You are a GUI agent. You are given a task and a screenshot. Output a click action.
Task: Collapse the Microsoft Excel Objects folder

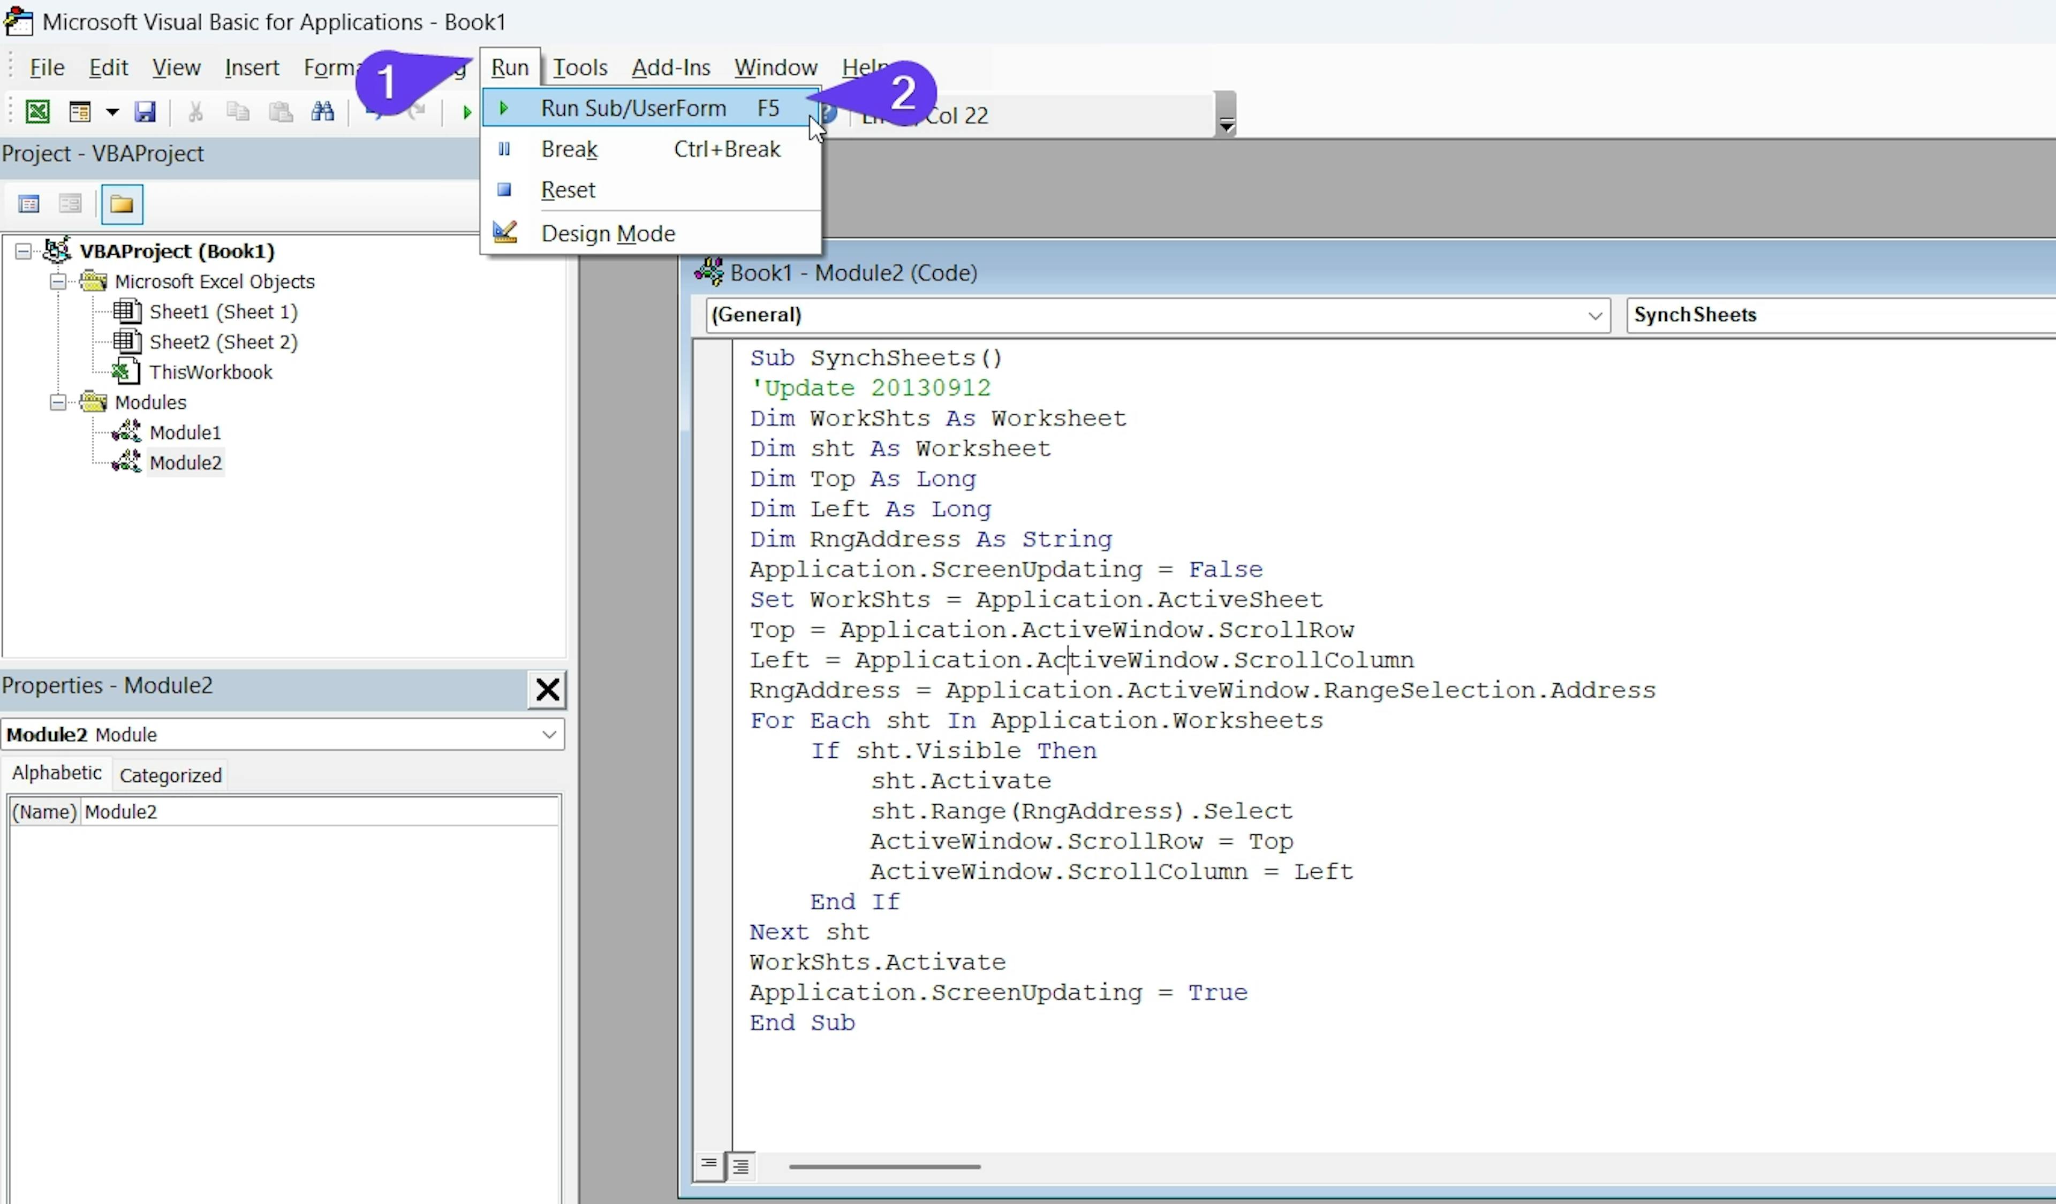[x=58, y=281]
